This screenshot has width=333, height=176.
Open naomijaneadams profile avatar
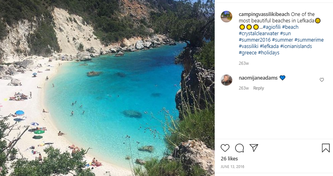tap(226, 80)
